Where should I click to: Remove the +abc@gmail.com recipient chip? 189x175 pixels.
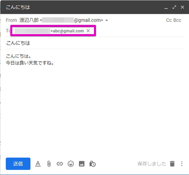[88, 31]
